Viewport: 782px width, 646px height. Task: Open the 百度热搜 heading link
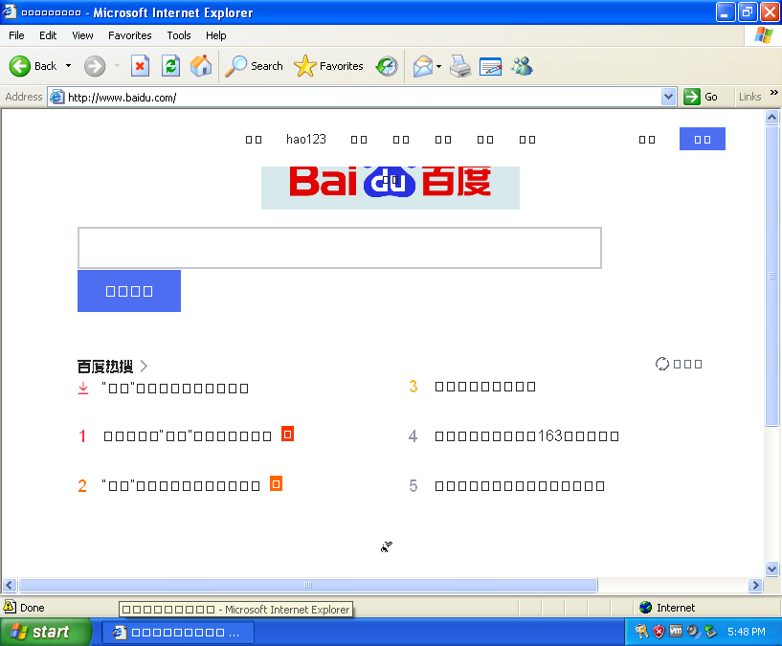tap(112, 367)
